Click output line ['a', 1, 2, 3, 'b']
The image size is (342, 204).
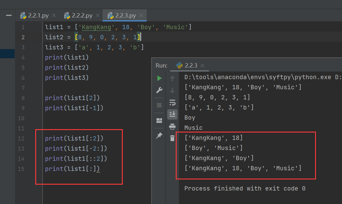pyautogui.click(x=219, y=107)
